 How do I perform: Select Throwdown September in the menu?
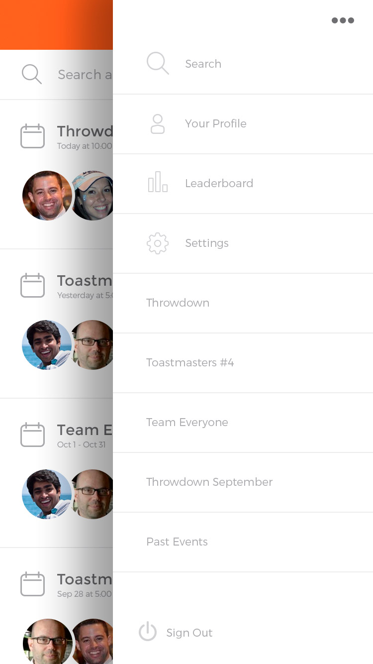tap(209, 482)
